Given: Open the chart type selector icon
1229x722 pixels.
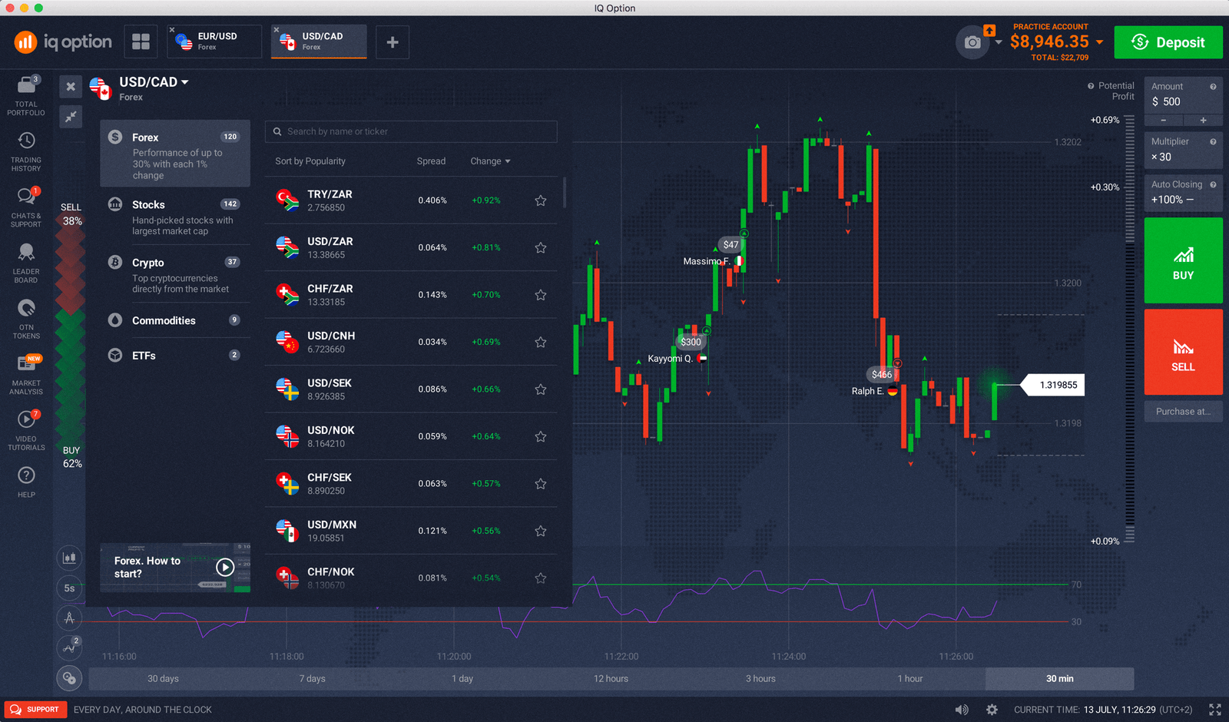Looking at the screenshot, I should click(x=69, y=557).
